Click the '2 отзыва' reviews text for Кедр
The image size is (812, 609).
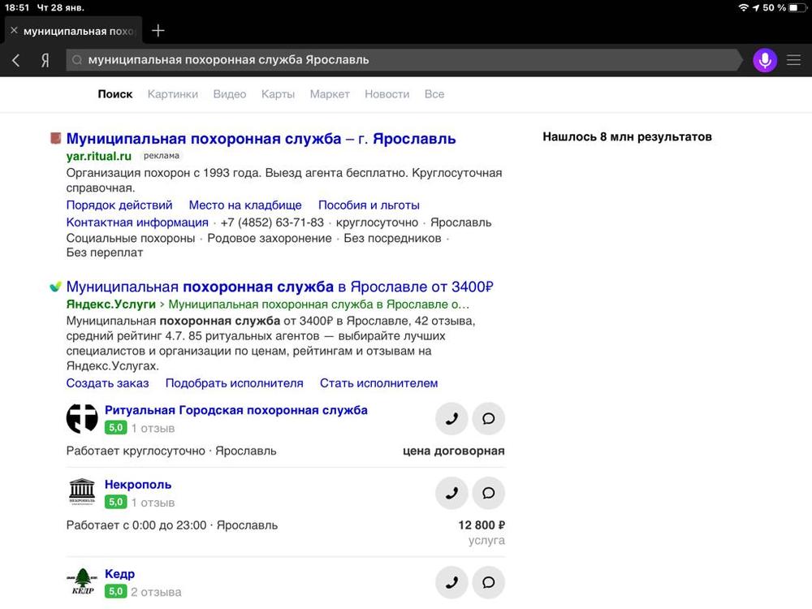click(x=156, y=592)
